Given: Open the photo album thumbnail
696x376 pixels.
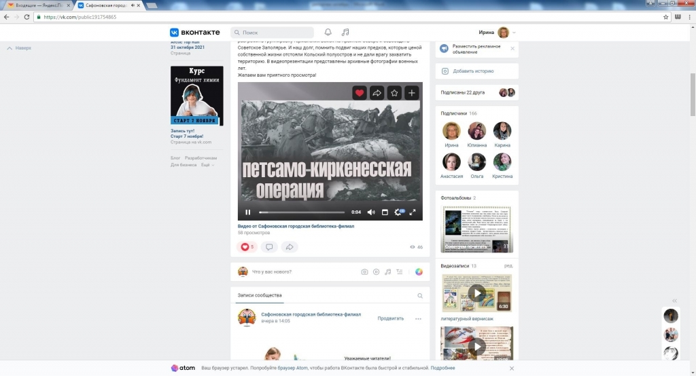Looking at the screenshot, I should tap(476, 229).
